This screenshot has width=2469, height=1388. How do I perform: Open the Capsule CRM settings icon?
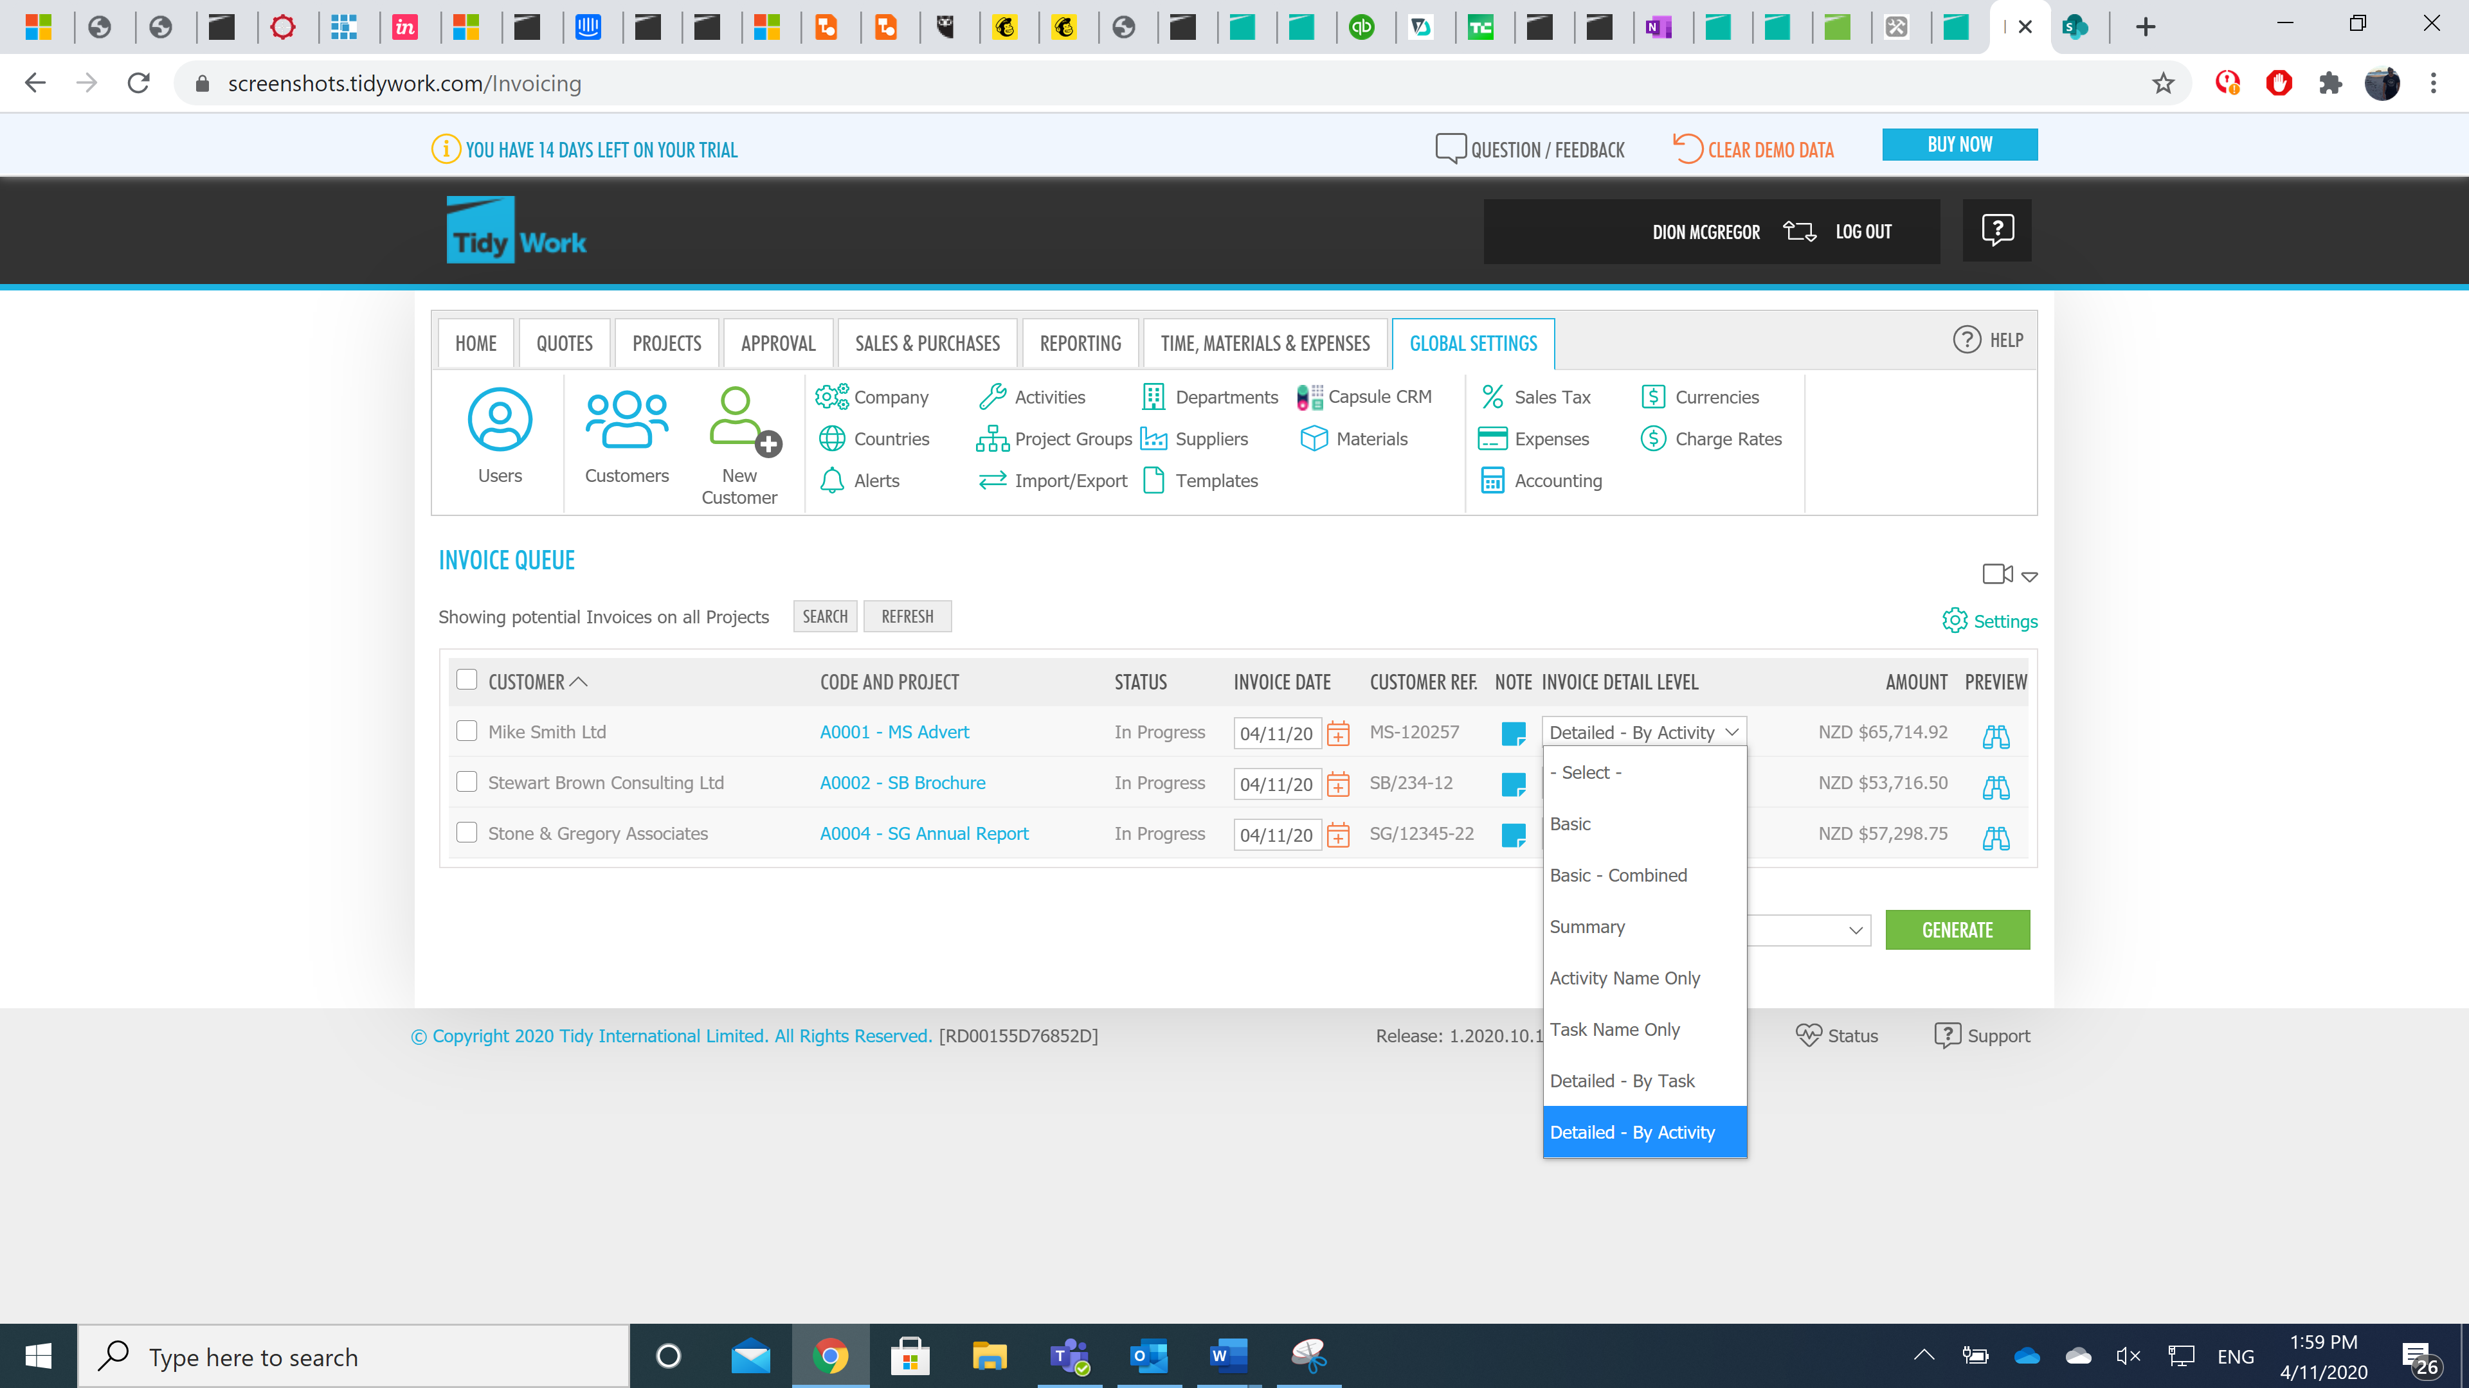(x=1309, y=396)
